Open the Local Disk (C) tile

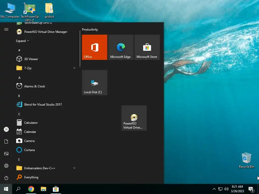tap(95, 83)
